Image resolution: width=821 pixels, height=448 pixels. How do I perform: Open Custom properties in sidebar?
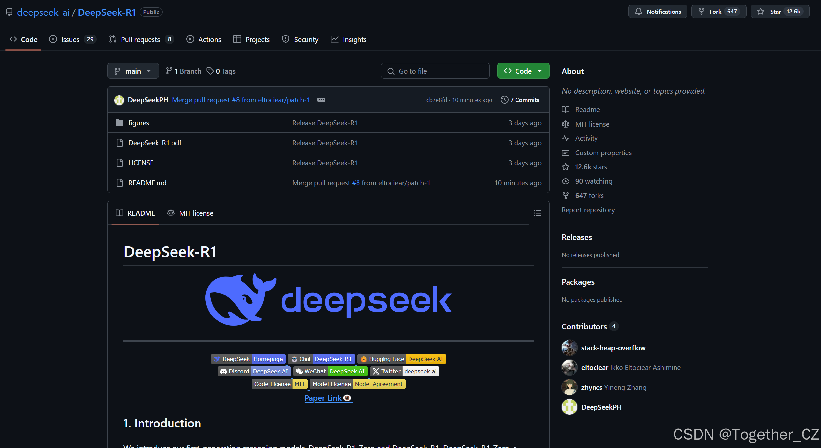603,153
